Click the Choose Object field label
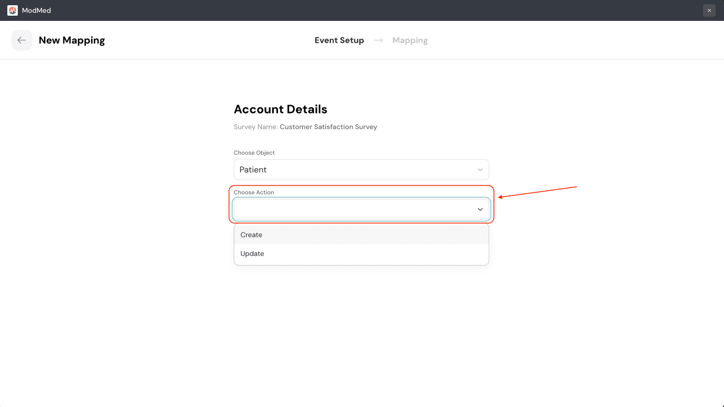Image resolution: width=724 pixels, height=407 pixels. [254, 153]
